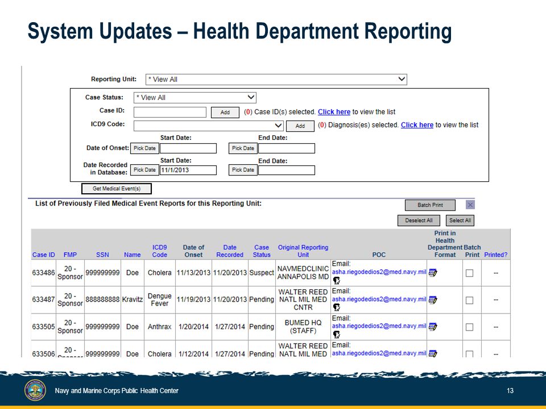Viewport: 546px width, 409px height.
Task: Sort by Name column header
Action: coord(133,254)
